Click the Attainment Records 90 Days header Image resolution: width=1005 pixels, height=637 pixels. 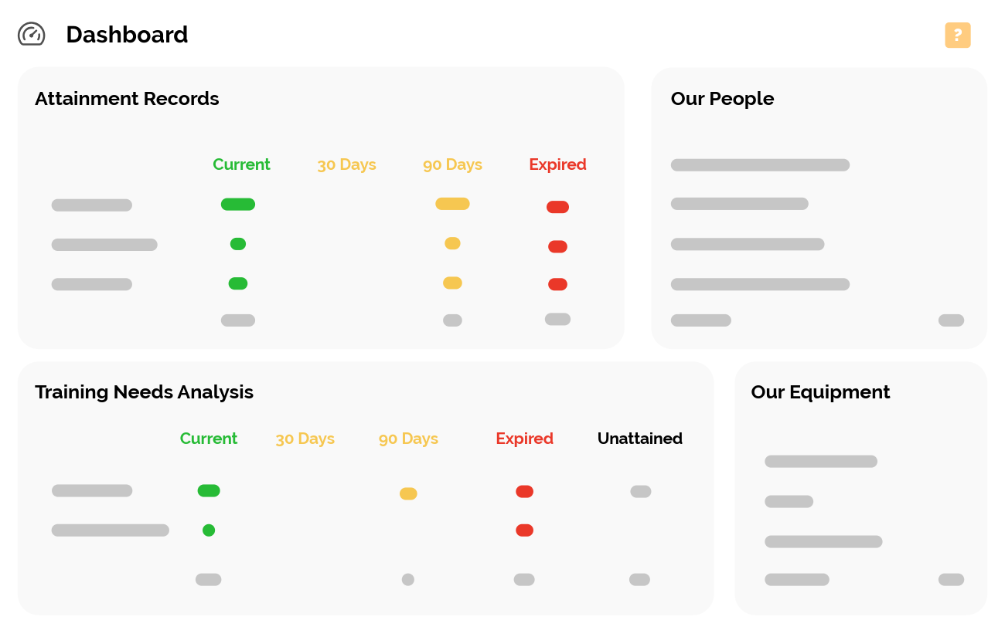click(x=452, y=164)
